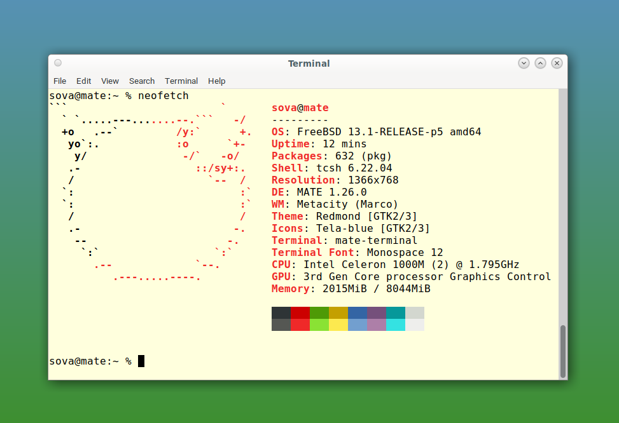Click the 'Memory: 2015MiB / 8044MiB' line
The image size is (619, 423).
click(351, 288)
